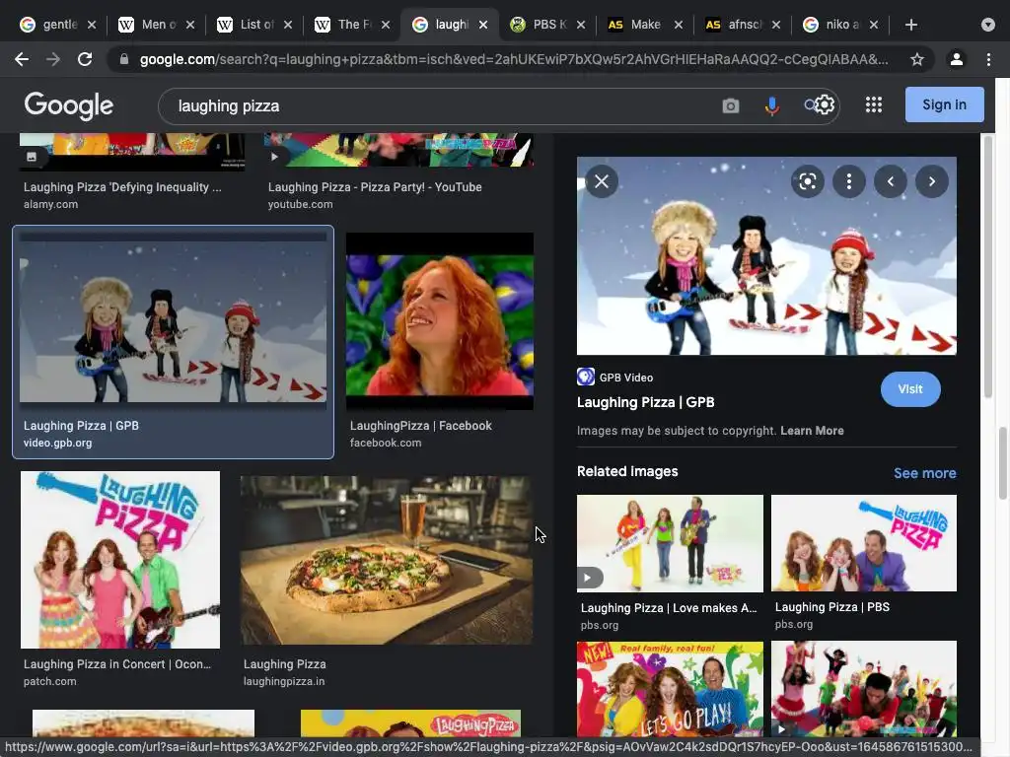Open the Google apps grid

tap(874, 104)
